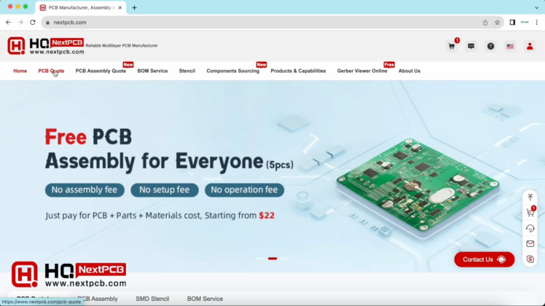Image resolution: width=545 pixels, height=306 pixels.
Task: Switch to SMD Stencil bottom tab
Action: (152, 299)
